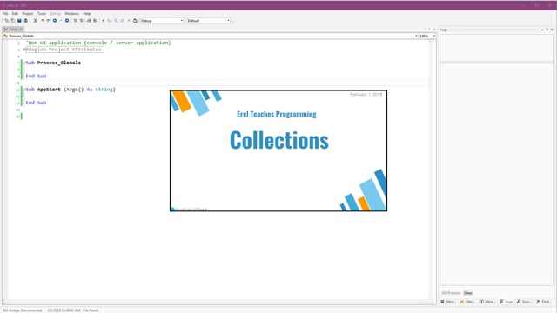The height and width of the screenshot is (313, 557).
Task: Click the Restart/refresh icon next to Debug dropdown
Action: pyautogui.click(x=135, y=21)
